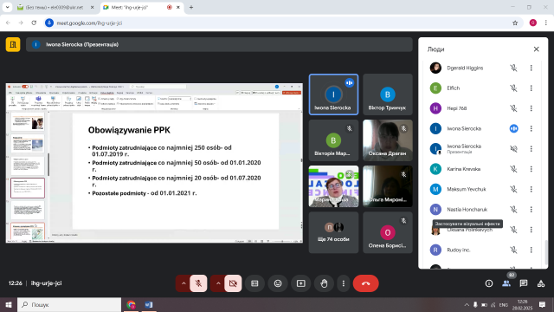The height and width of the screenshot is (312, 554).
Task: Click the People panel scrollbar
Action: pyautogui.click(x=546, y=252)
